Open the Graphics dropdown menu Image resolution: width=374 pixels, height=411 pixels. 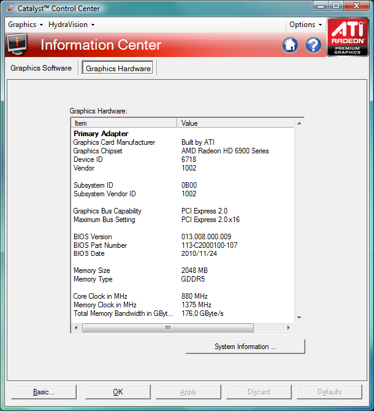click(25, 25)
